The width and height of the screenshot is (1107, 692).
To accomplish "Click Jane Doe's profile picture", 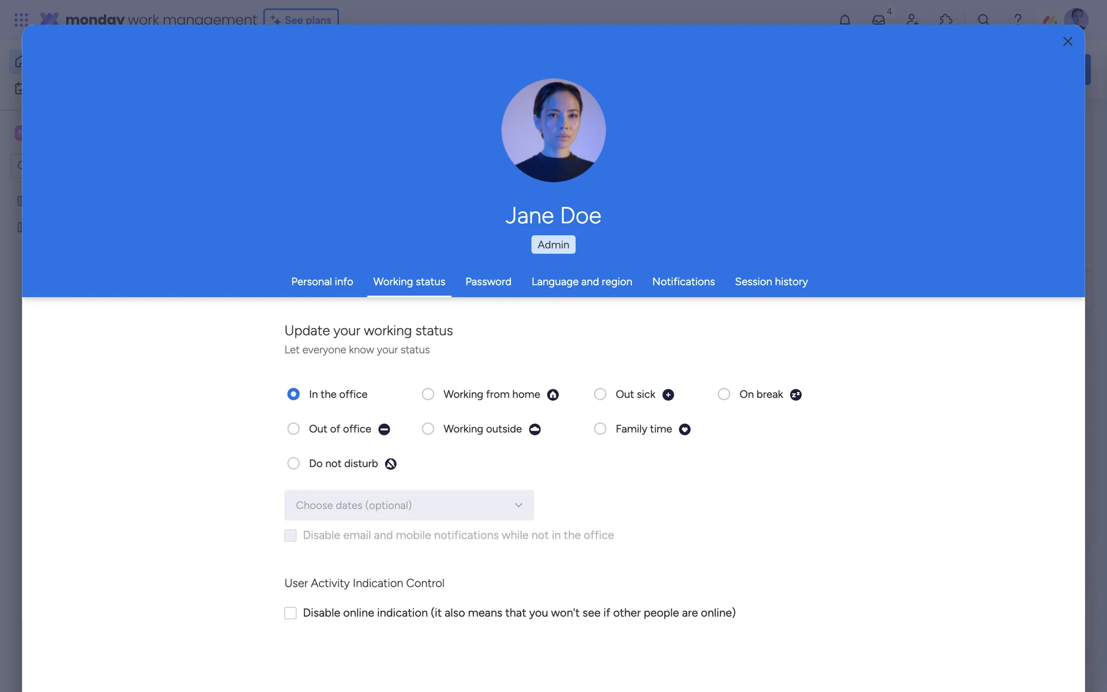I will coord(553,130).
